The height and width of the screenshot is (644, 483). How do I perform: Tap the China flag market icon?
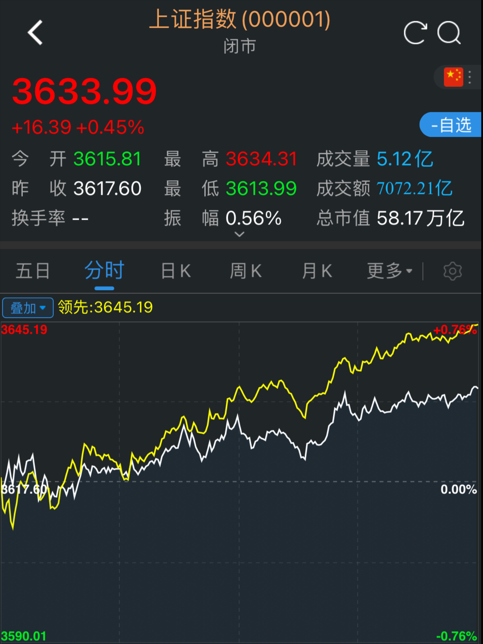click(453, 77)
